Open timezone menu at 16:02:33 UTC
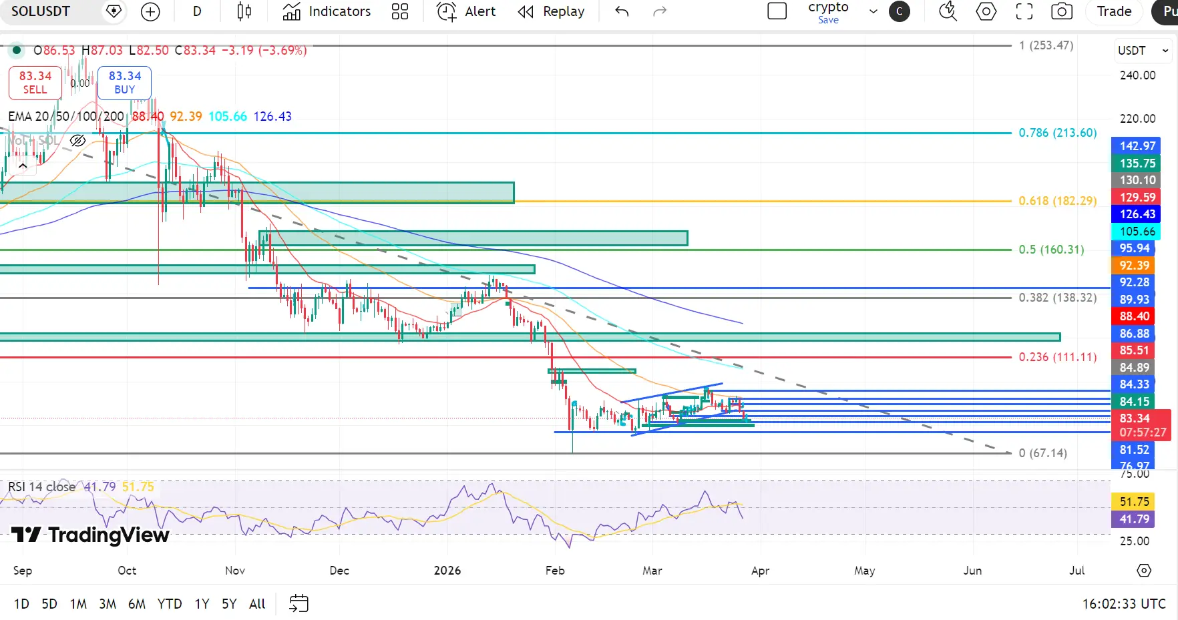This screenshot has width=1178, height=620. [x=1124, y=604]
